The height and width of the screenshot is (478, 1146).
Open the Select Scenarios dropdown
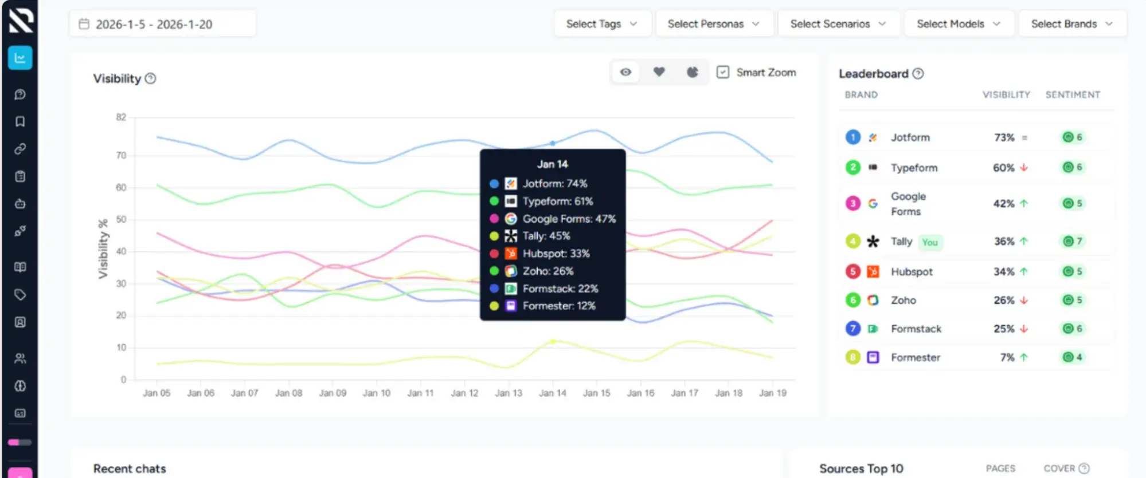[x=839, y=23]
